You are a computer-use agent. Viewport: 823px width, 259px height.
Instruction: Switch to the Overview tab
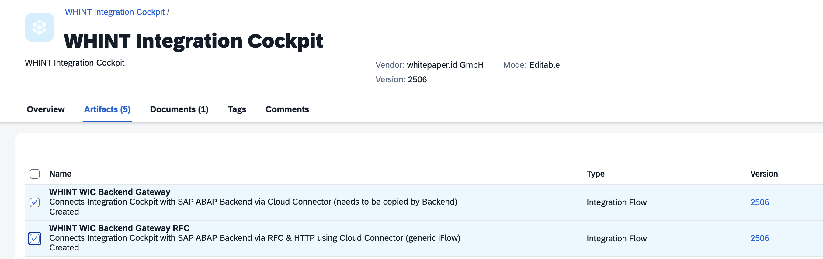46,109
